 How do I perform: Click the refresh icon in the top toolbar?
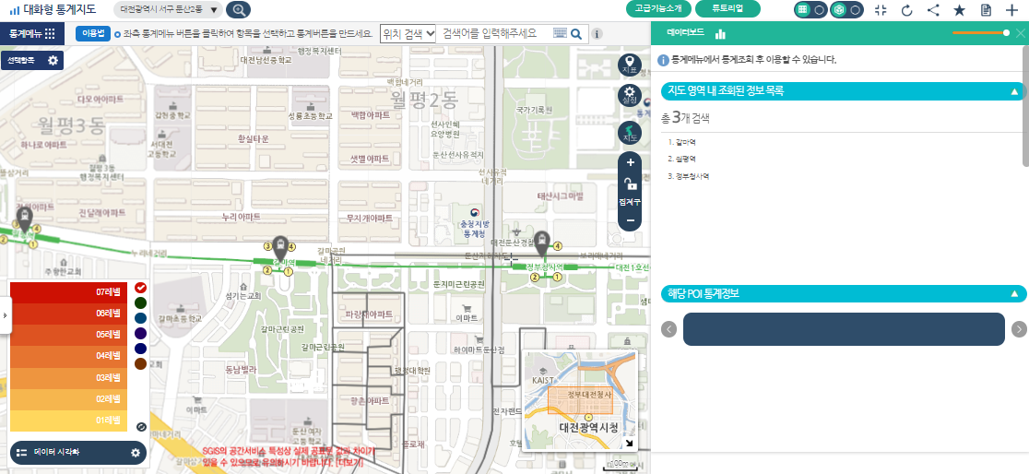coord(906,10)
